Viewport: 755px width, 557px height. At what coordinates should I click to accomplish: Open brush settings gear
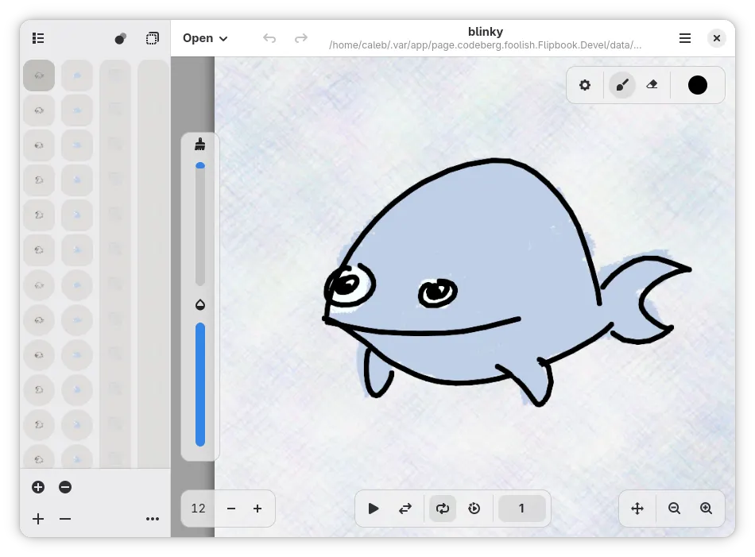tap(585, 85)
